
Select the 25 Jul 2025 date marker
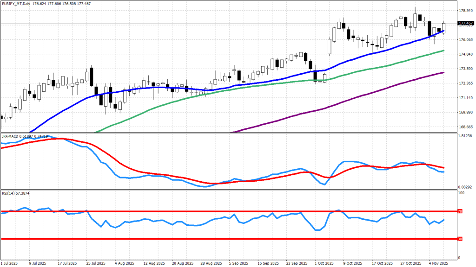96,263
